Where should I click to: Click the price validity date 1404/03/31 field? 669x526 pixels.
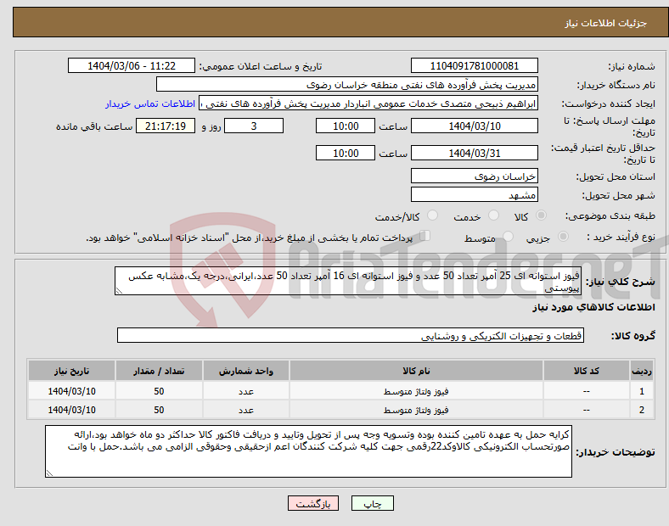pyautogui.click(x=475, y=153)
